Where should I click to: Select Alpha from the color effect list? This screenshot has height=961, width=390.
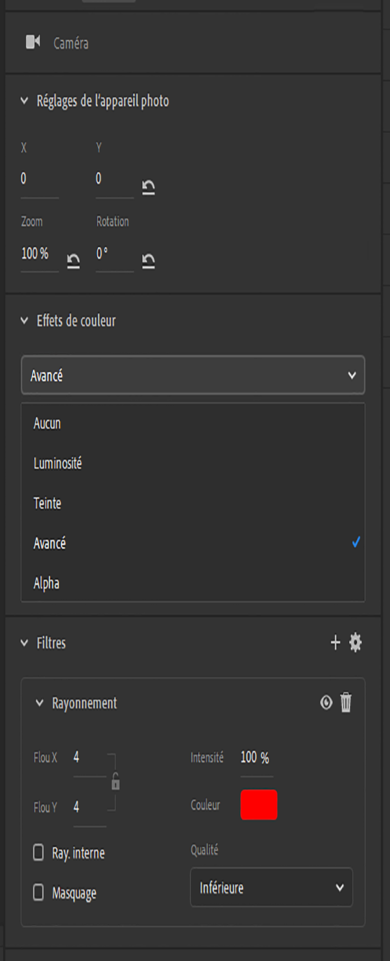(x=45, y=583)
